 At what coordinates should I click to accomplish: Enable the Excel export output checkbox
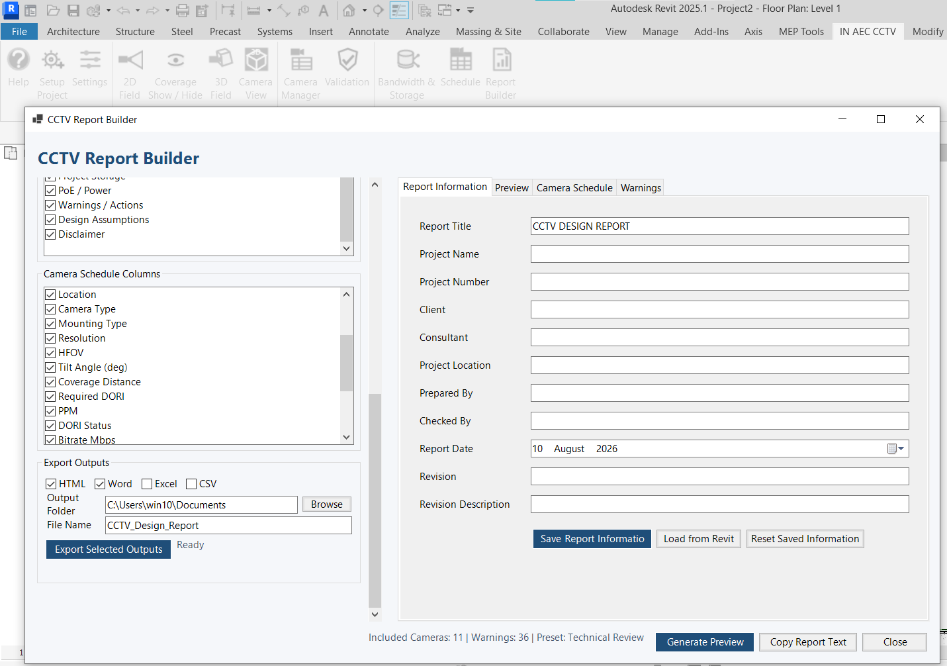point(147,484)
